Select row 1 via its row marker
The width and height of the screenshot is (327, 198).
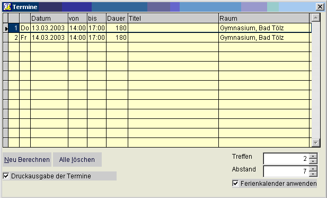[x=6, y=28]
